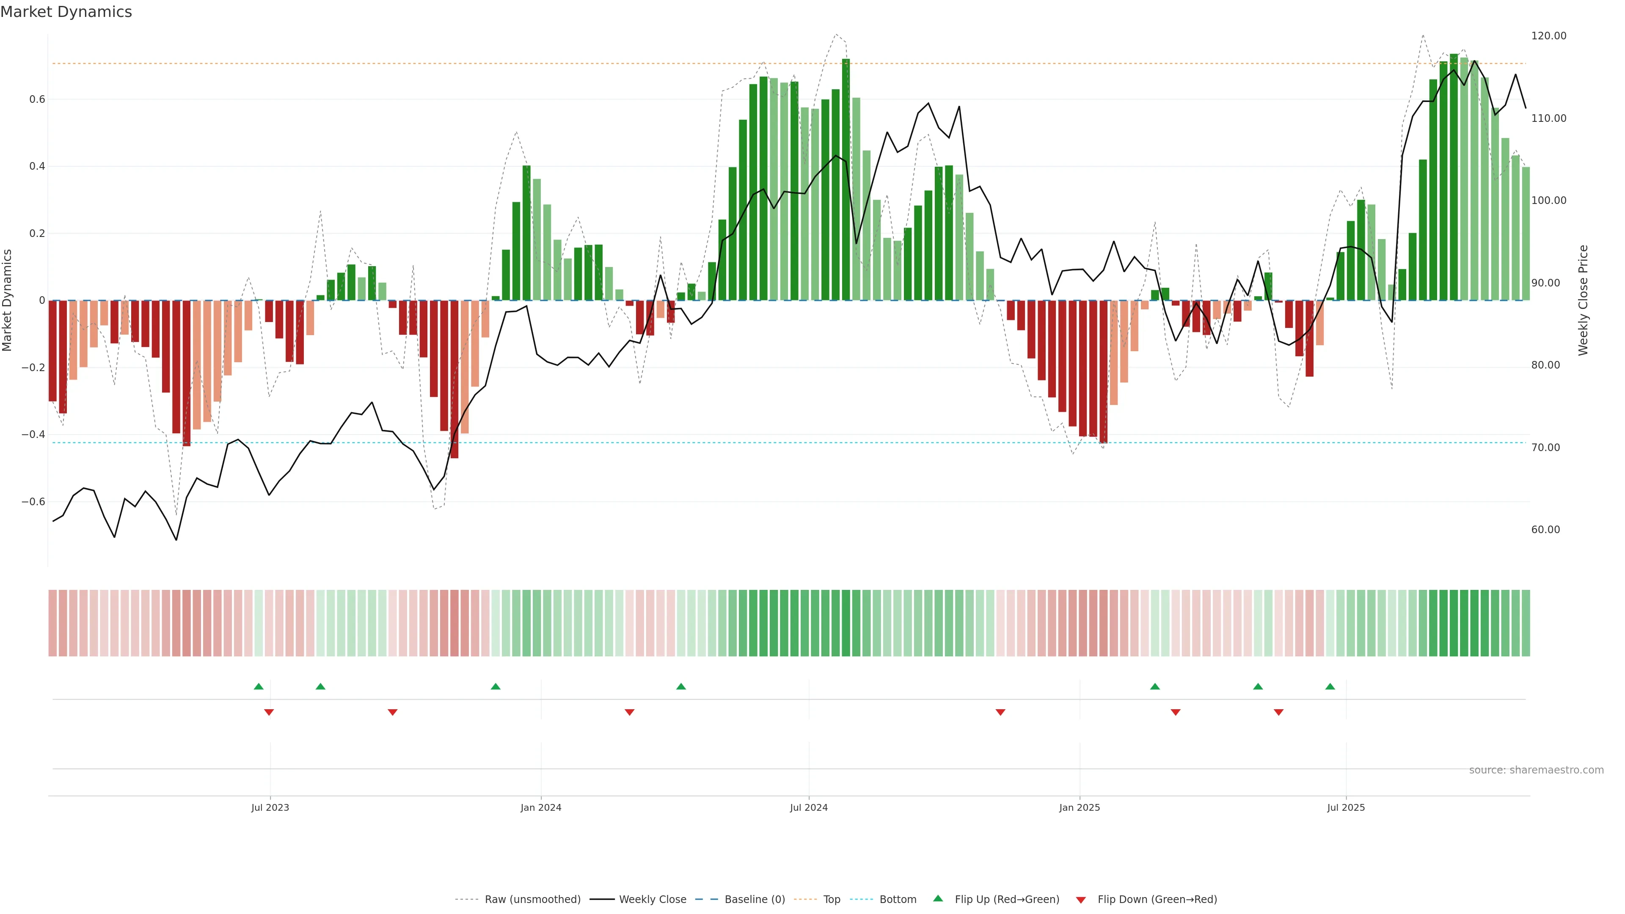
Task: Click the 120.00 right axis tick label
Action: coord(1549,36)
